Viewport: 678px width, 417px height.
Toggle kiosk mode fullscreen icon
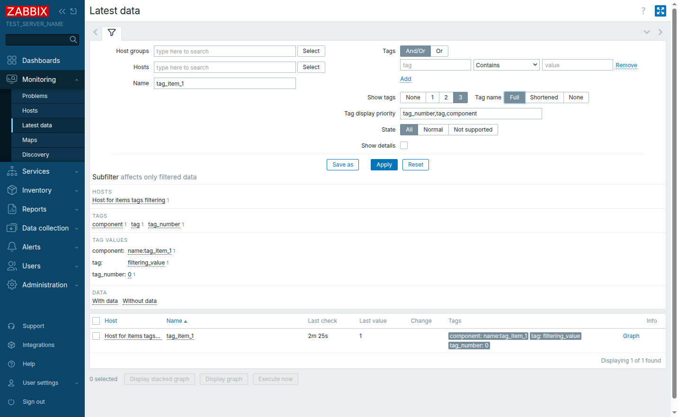(x=660, y=11)
